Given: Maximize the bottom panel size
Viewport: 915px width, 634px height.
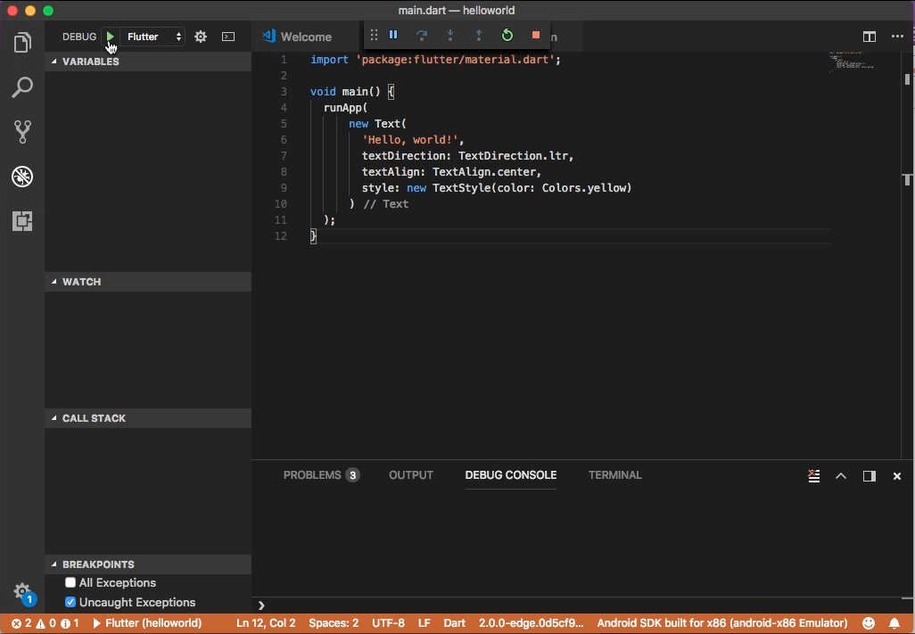Looking at the screenshot, I should click(x=841, y=476).
